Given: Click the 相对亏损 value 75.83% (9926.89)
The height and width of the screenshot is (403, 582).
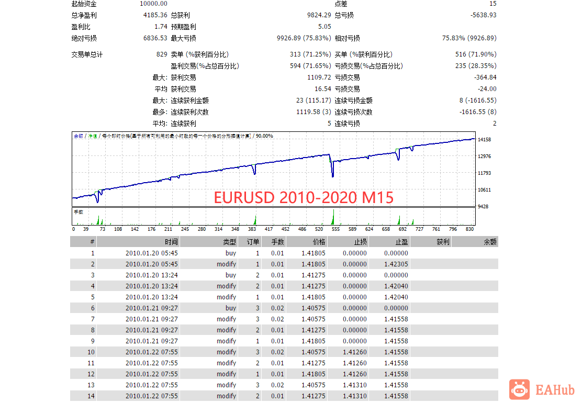Looking at the screenshot, I should coord(469,38).
